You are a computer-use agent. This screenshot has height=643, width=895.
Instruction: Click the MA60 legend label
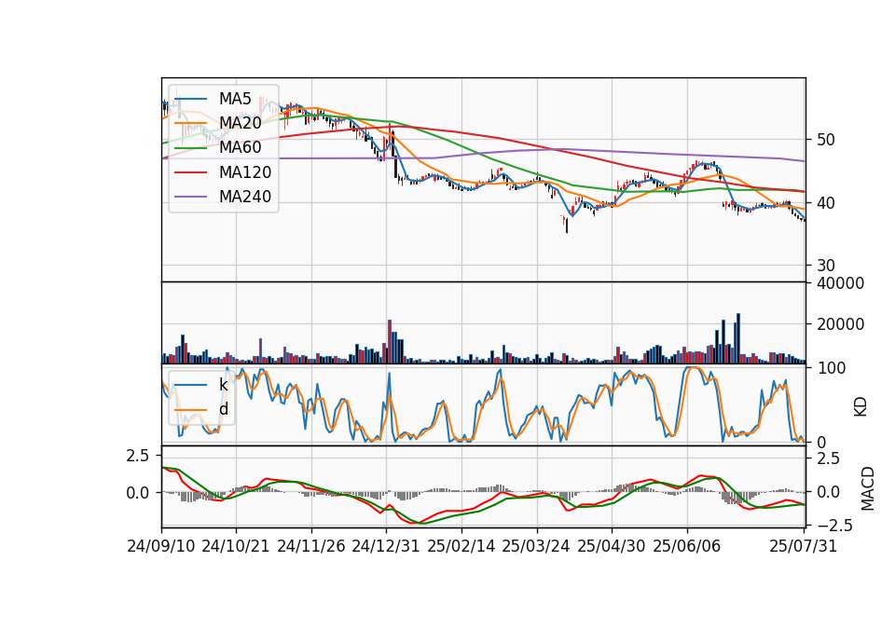240,148
